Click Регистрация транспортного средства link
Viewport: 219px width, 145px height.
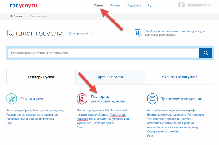(x=176, y=117)
